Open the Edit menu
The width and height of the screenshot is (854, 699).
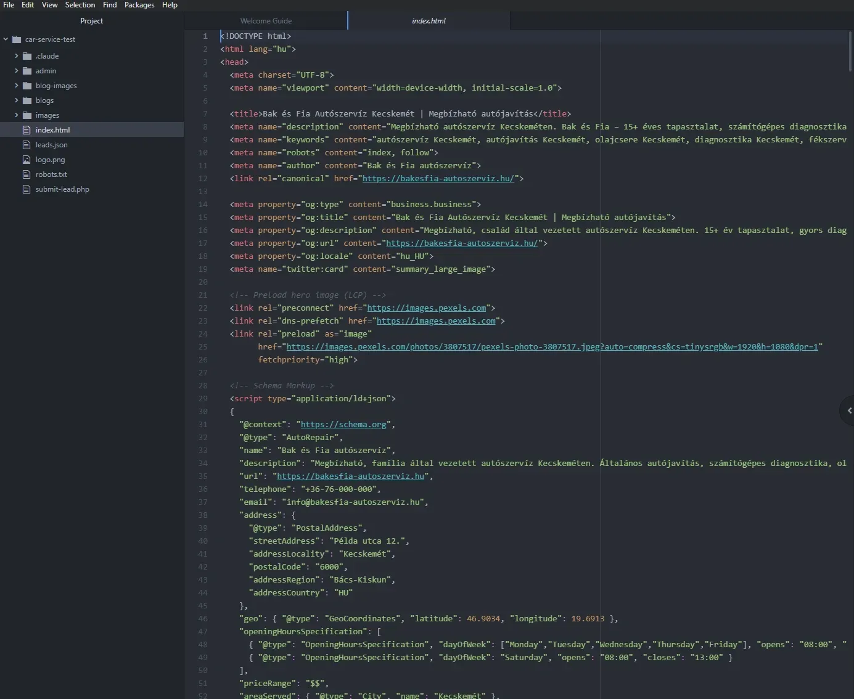(x=28, y=5)
